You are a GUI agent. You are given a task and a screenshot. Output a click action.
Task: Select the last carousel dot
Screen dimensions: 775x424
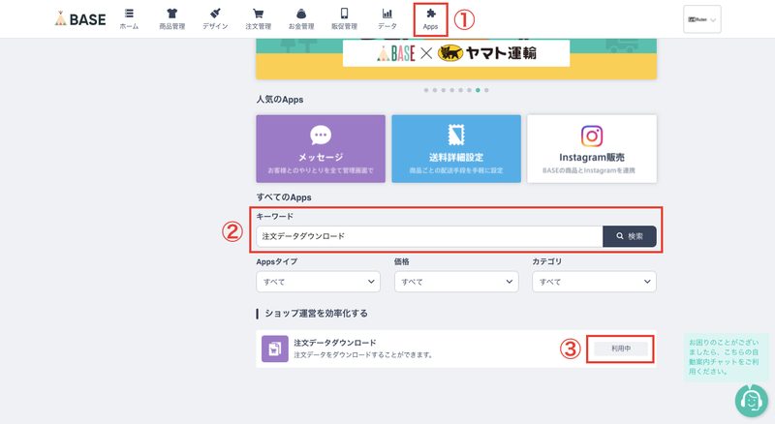pos(487,90)
